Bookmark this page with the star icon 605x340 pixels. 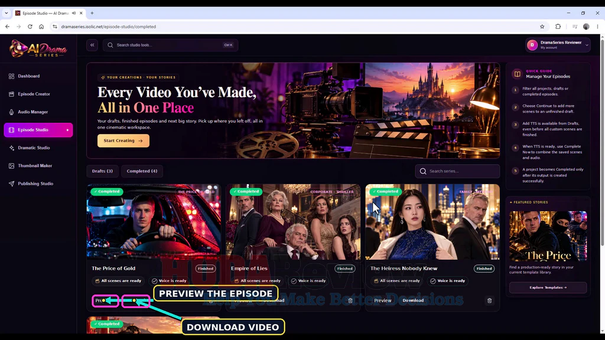[542, 27]
